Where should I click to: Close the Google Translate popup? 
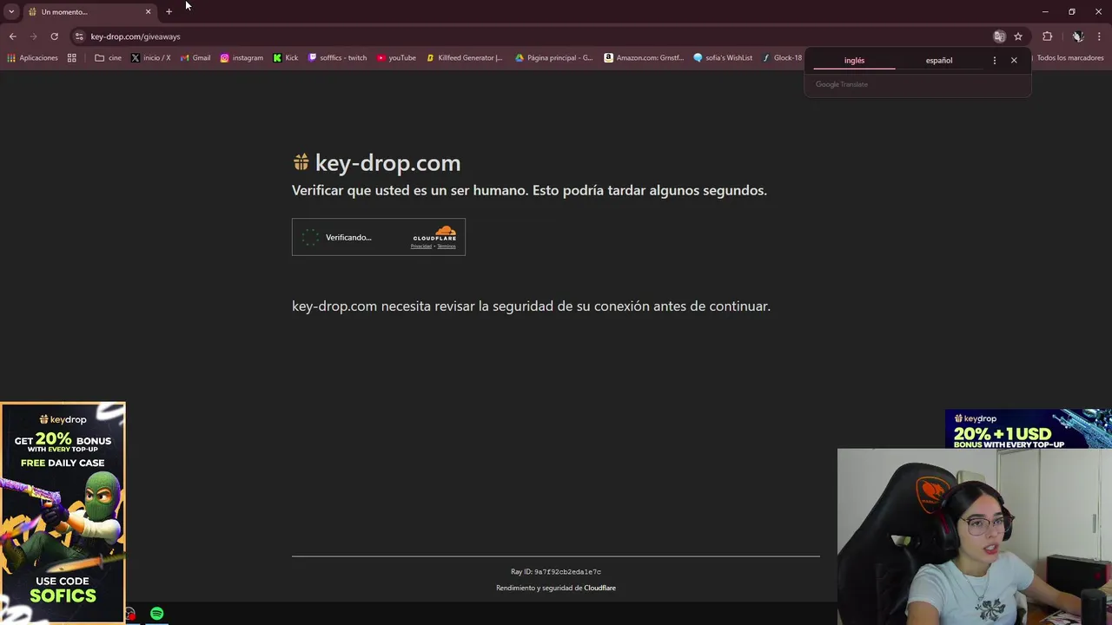pyautogui.click(x=1014, y=61)
